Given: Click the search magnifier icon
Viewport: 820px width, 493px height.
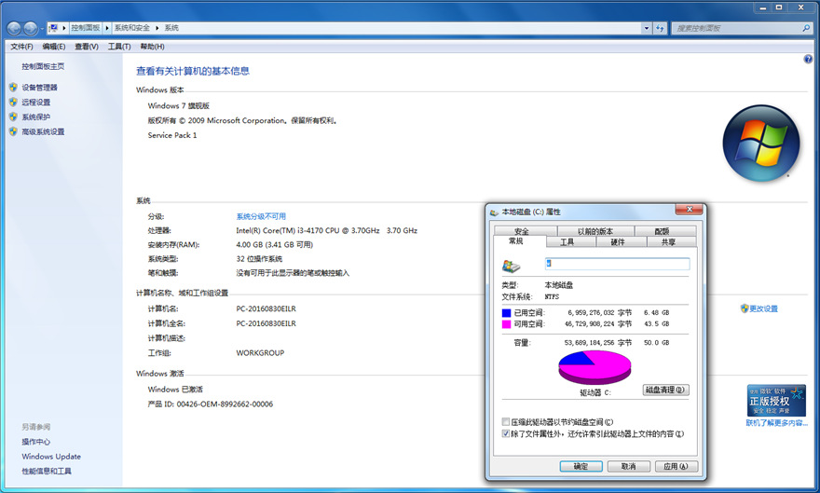Looking at the screenshot, I should (806, 28).
